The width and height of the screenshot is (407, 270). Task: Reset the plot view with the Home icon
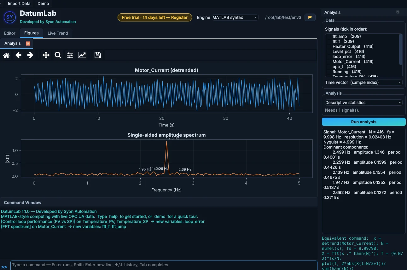[6, 56]
